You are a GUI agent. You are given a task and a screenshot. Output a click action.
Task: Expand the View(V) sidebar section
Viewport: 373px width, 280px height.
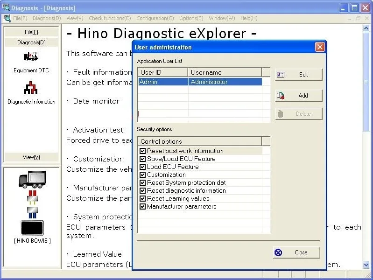[31, 157]
